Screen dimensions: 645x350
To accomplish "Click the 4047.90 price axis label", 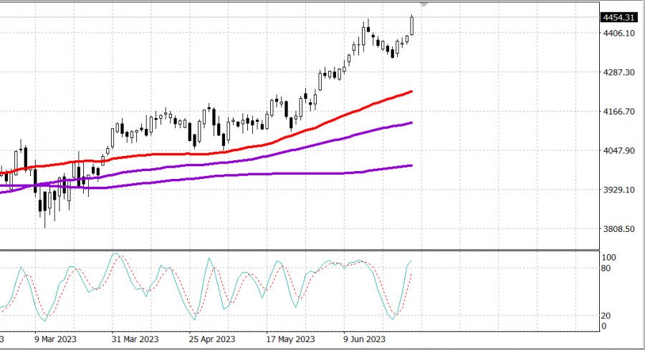I will click(618, 151).
